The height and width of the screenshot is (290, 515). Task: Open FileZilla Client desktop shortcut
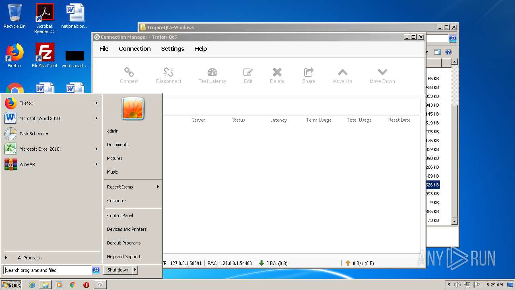[x=45, y=56]
